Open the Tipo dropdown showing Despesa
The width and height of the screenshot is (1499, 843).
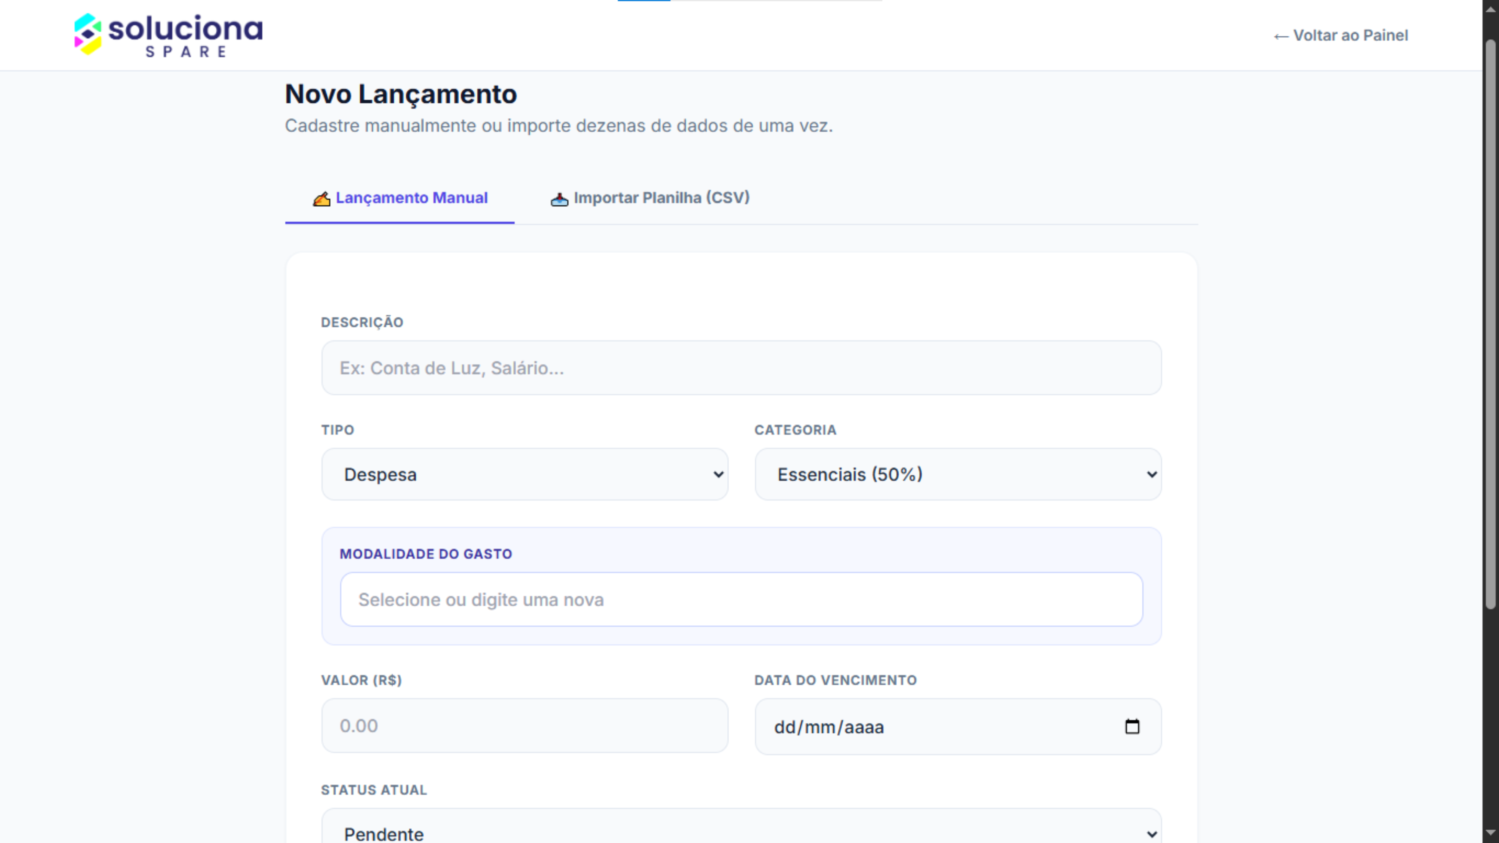pyautogui.click(x=524, y=474)
